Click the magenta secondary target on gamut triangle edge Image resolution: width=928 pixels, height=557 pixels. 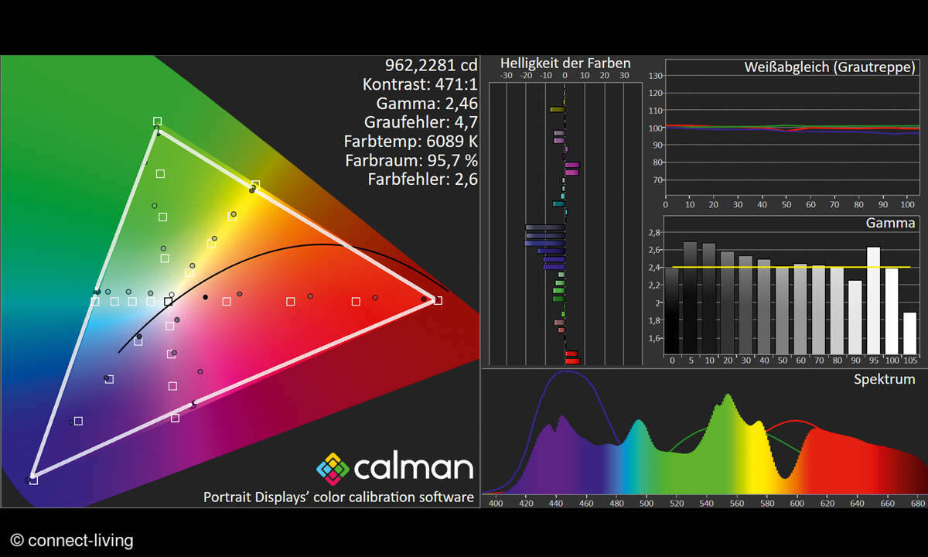point(175,418)
